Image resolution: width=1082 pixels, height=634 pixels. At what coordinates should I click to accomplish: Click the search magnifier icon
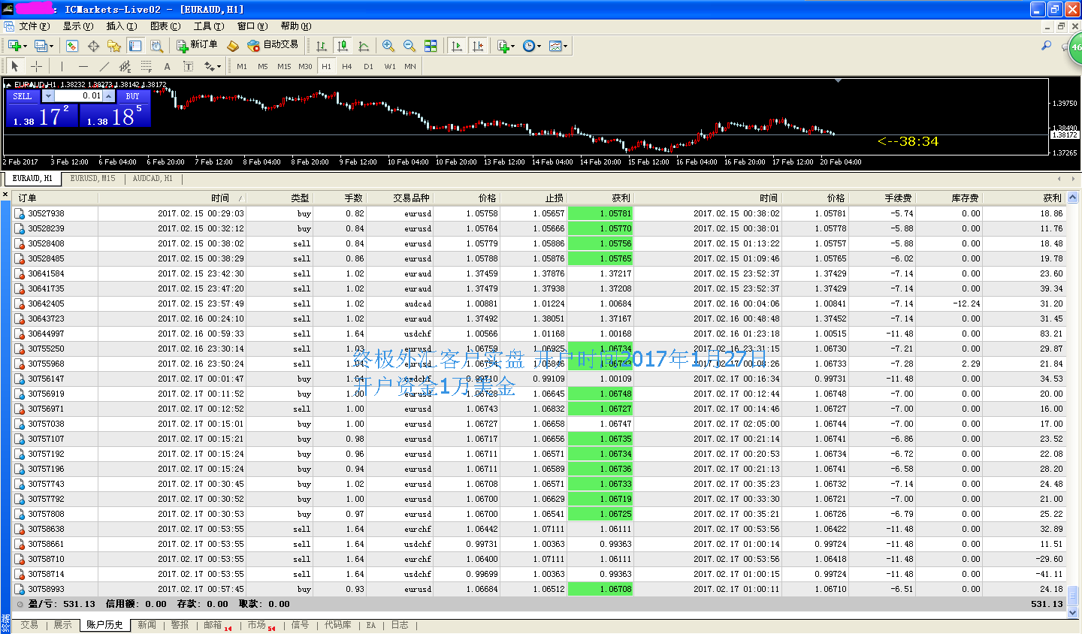(x=1046, y=46)
